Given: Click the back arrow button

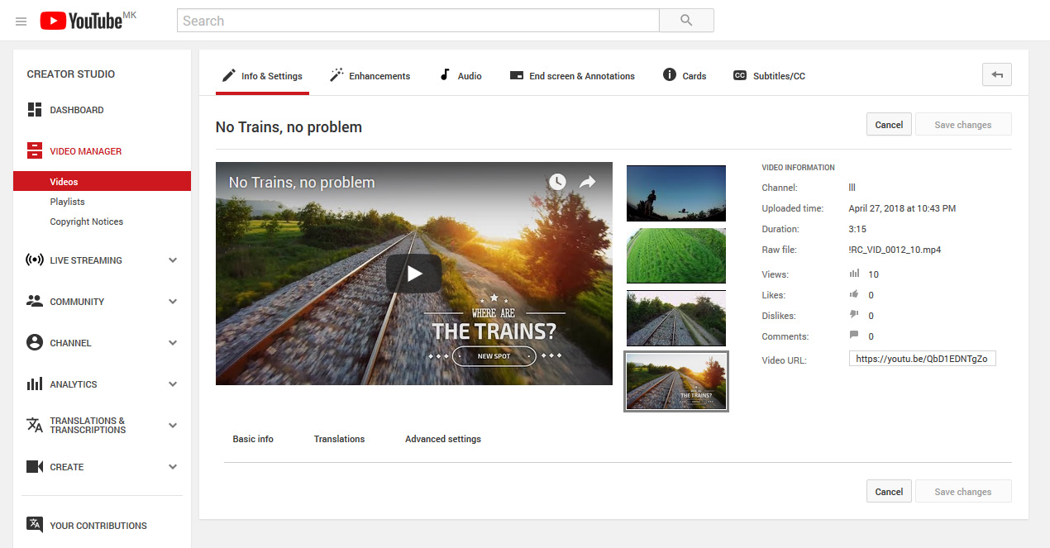Looking at the screenshot, I should 996,75.
